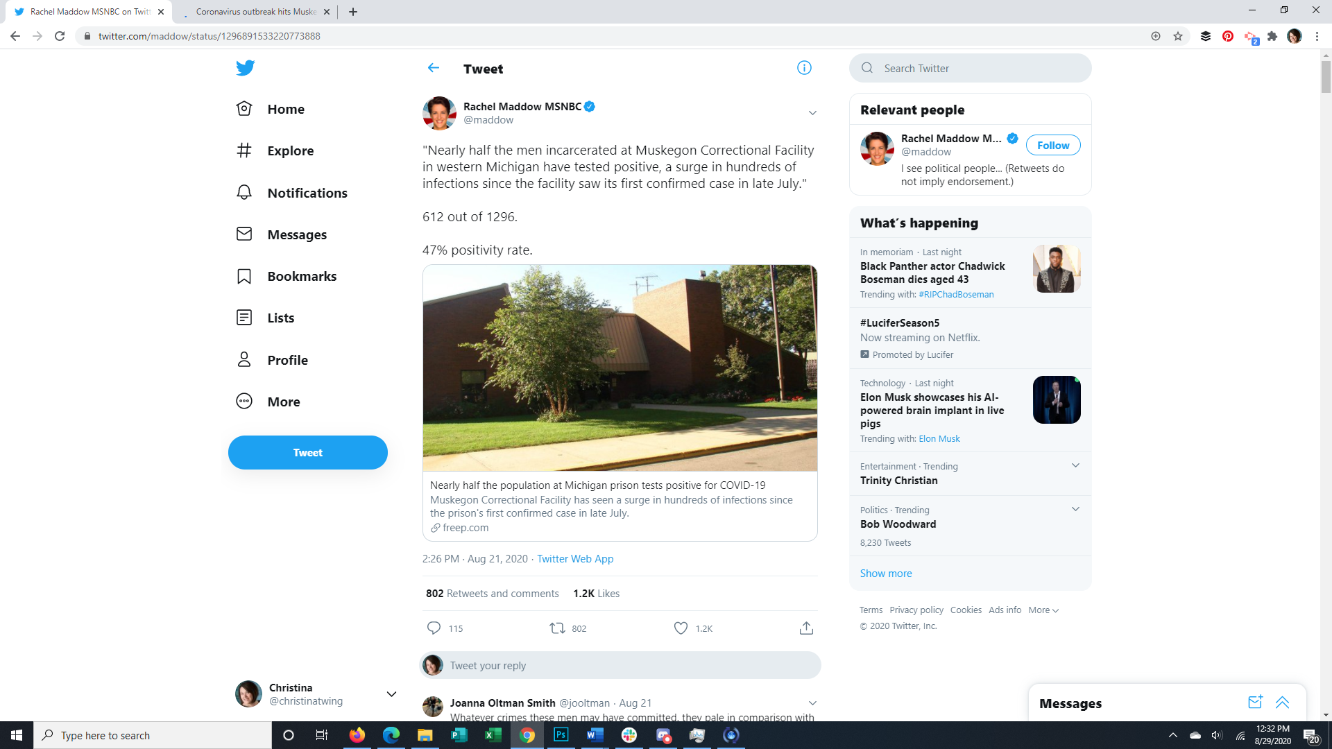The image size is (1332, 749).
Task: Open Photoshop from the Windows taskbar
Action: 561,735
